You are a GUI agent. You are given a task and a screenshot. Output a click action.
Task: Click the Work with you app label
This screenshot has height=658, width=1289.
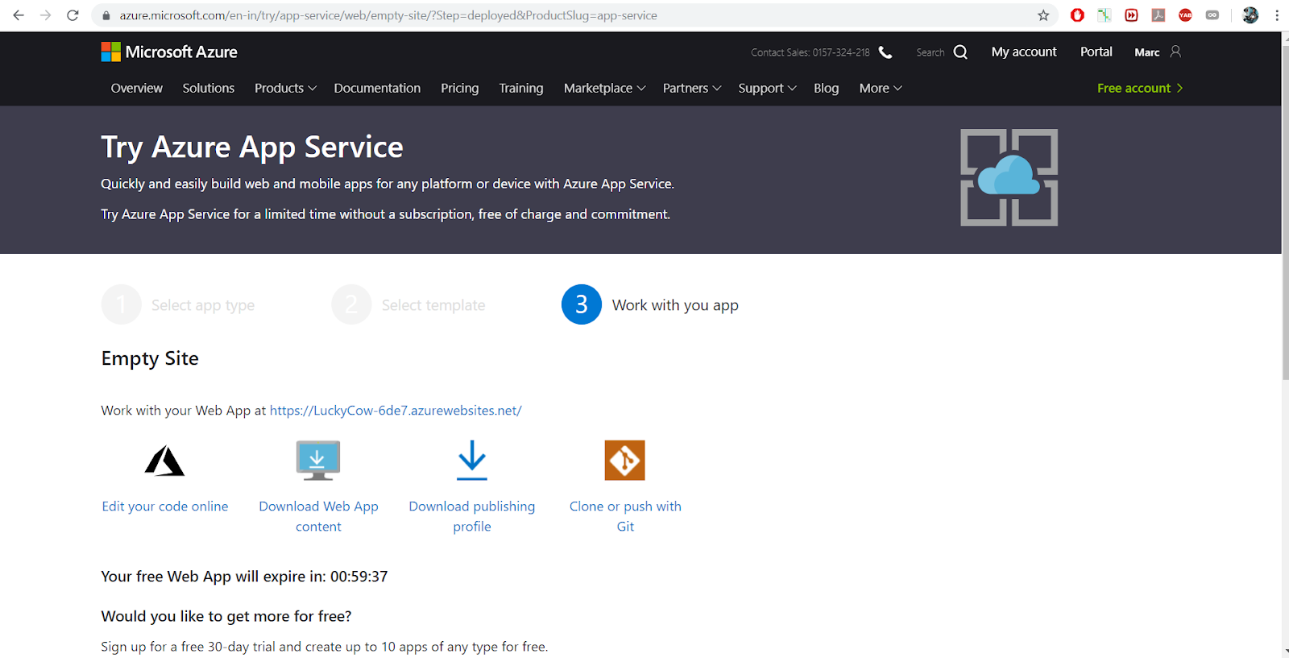[x=675, y=305]
